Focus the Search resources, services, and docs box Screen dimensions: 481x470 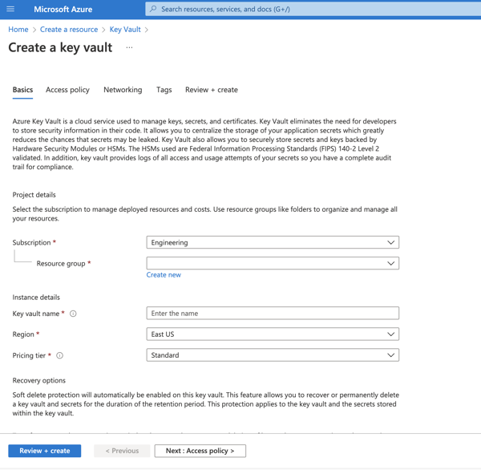pyautogui.click(x=313, y=9)
